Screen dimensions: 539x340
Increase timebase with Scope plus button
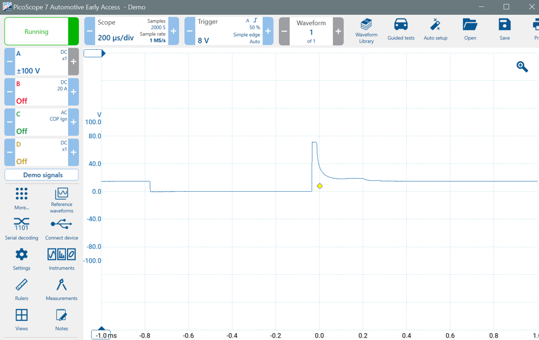point(174,31)
